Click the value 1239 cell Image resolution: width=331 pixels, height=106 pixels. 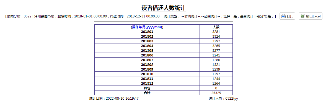216,69
